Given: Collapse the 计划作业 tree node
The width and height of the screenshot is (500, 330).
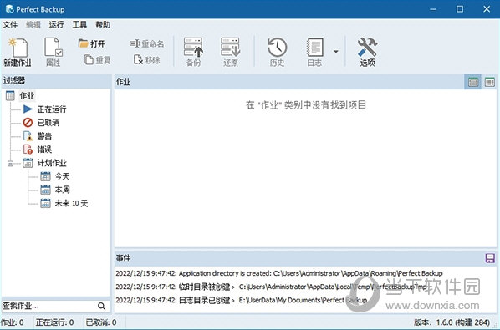Looking at the screenshot, I should (x=10, y=164).
